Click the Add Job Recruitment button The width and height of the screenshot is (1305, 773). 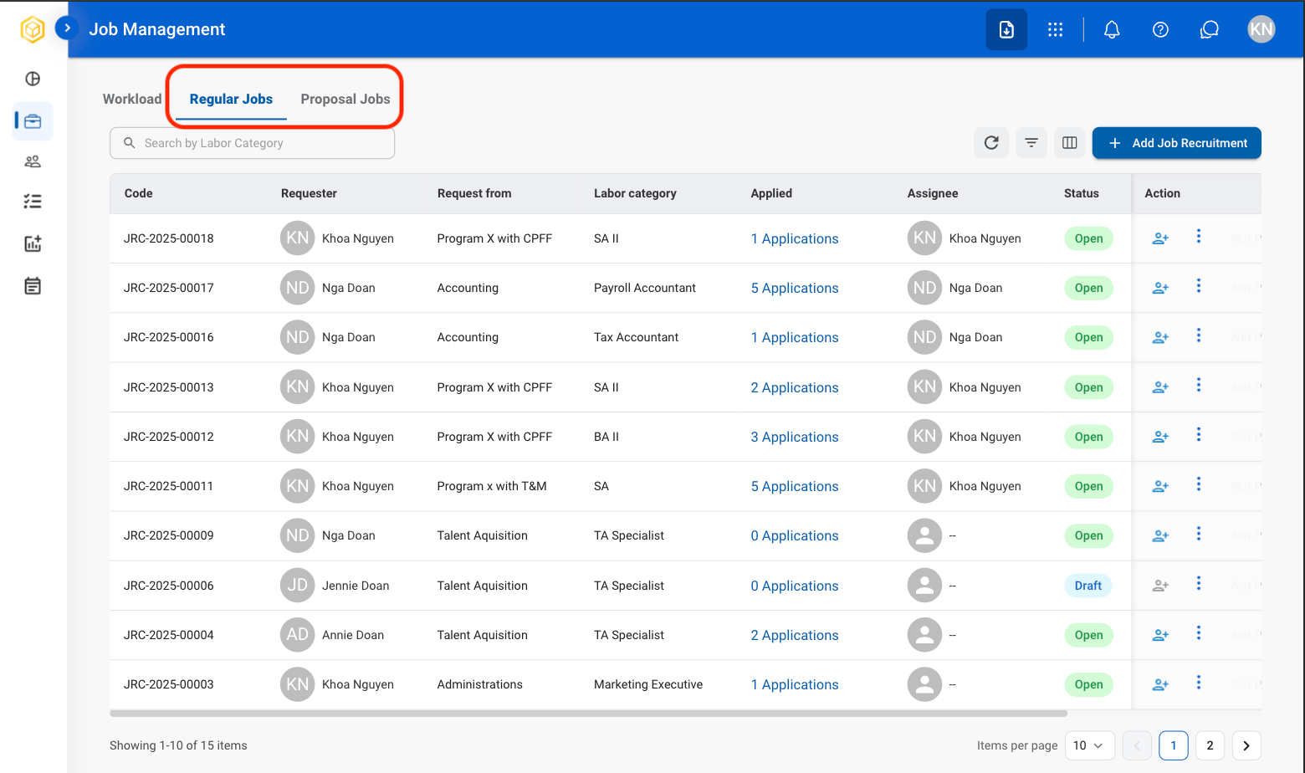1176,143
